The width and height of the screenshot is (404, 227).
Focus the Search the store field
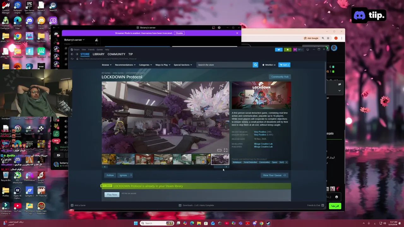pos(224,65)
